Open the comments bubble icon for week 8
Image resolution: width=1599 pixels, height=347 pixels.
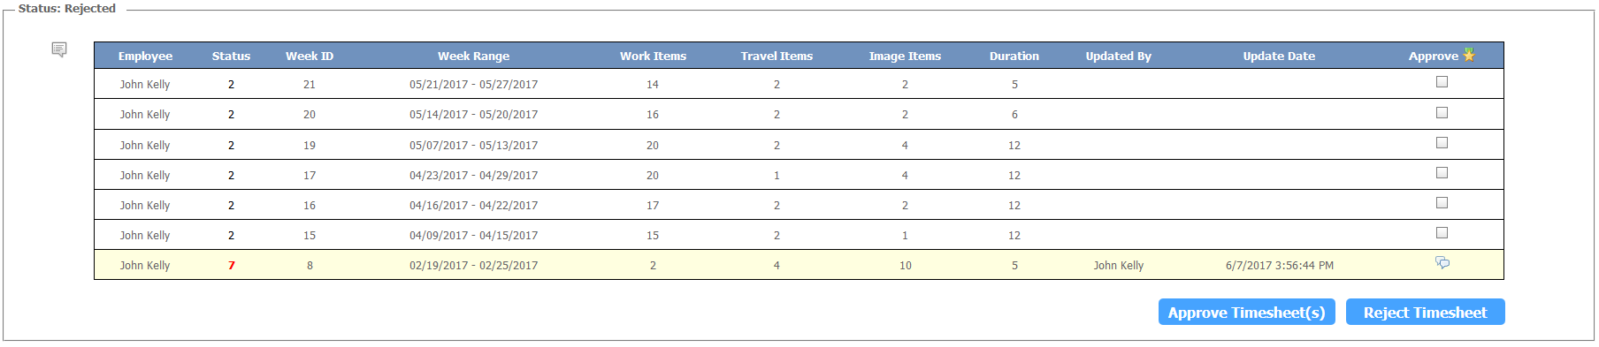[1442, 263]
